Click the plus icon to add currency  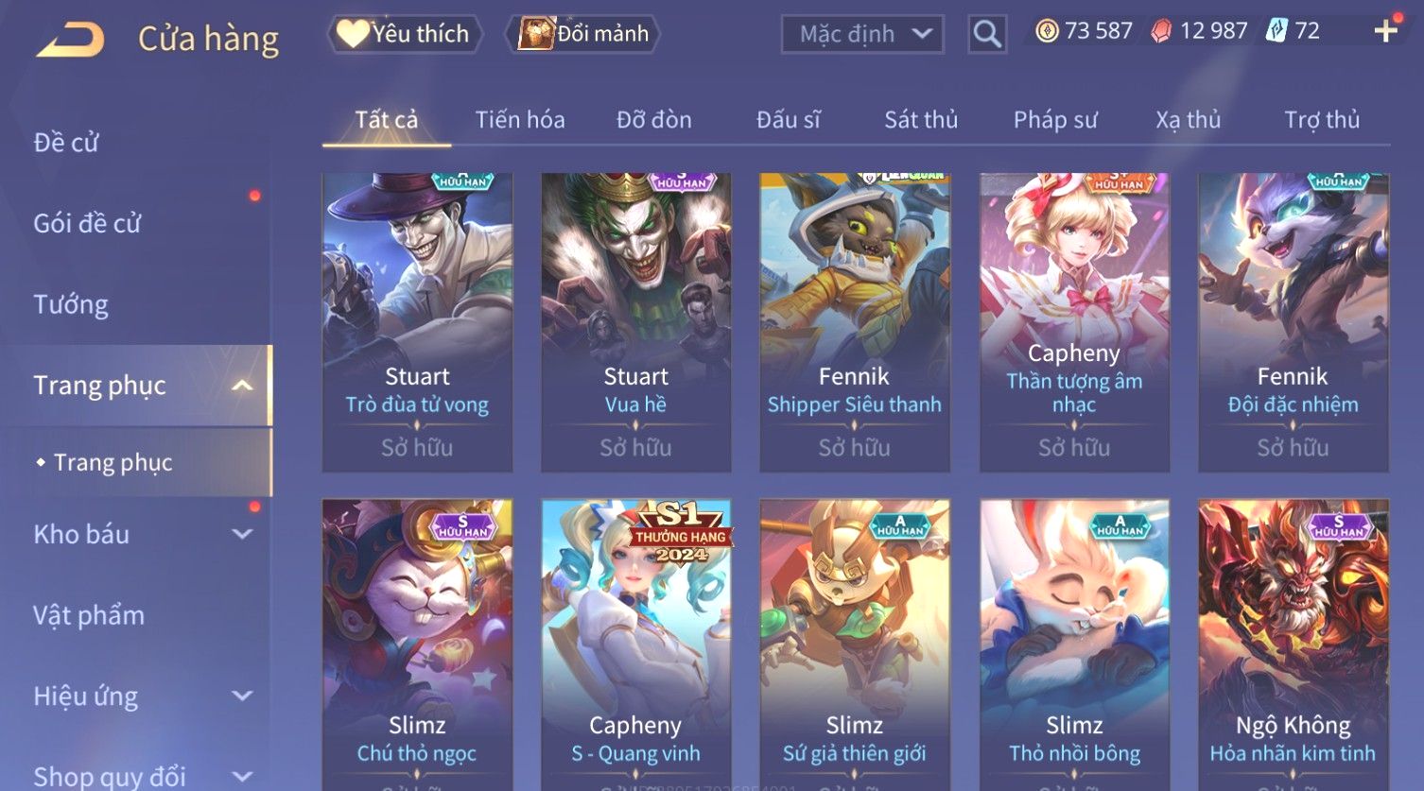[1386, 31]
